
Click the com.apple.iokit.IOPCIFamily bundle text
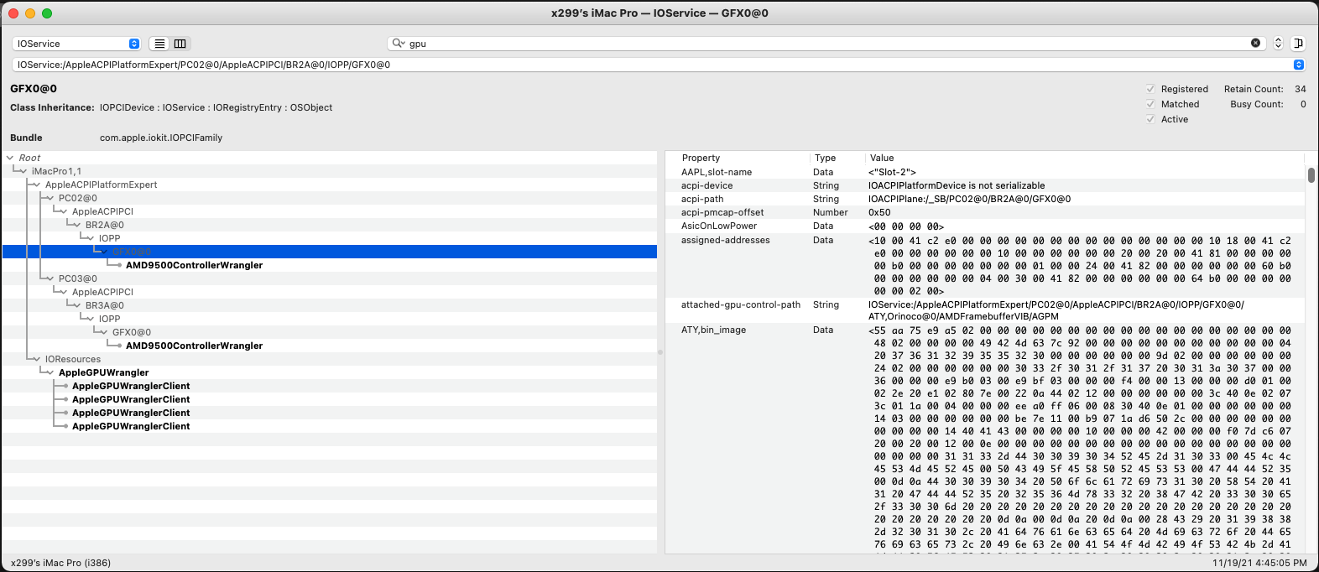(x=161, y=138)
